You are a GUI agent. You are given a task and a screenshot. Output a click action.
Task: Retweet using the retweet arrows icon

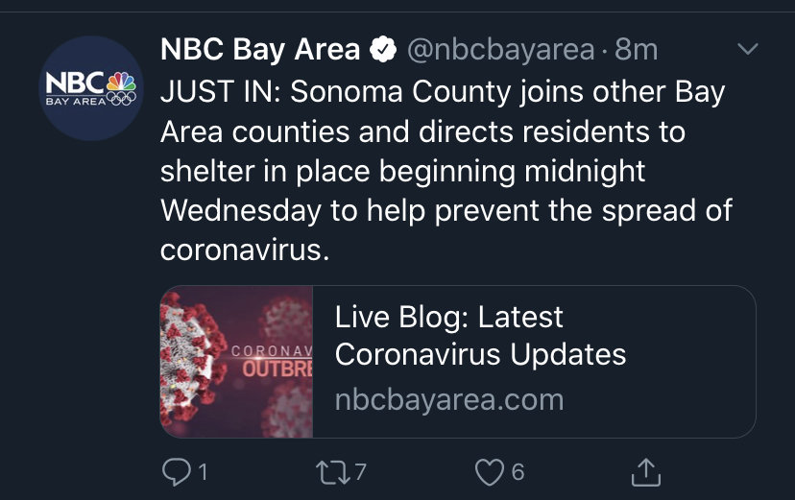coord(333,472)
